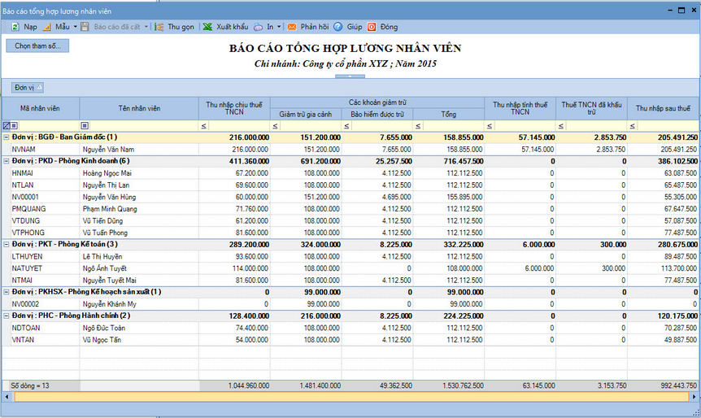Click the Chọn tham số button
This screenshot has width=701, height=418.
click(x=37, y=46)
